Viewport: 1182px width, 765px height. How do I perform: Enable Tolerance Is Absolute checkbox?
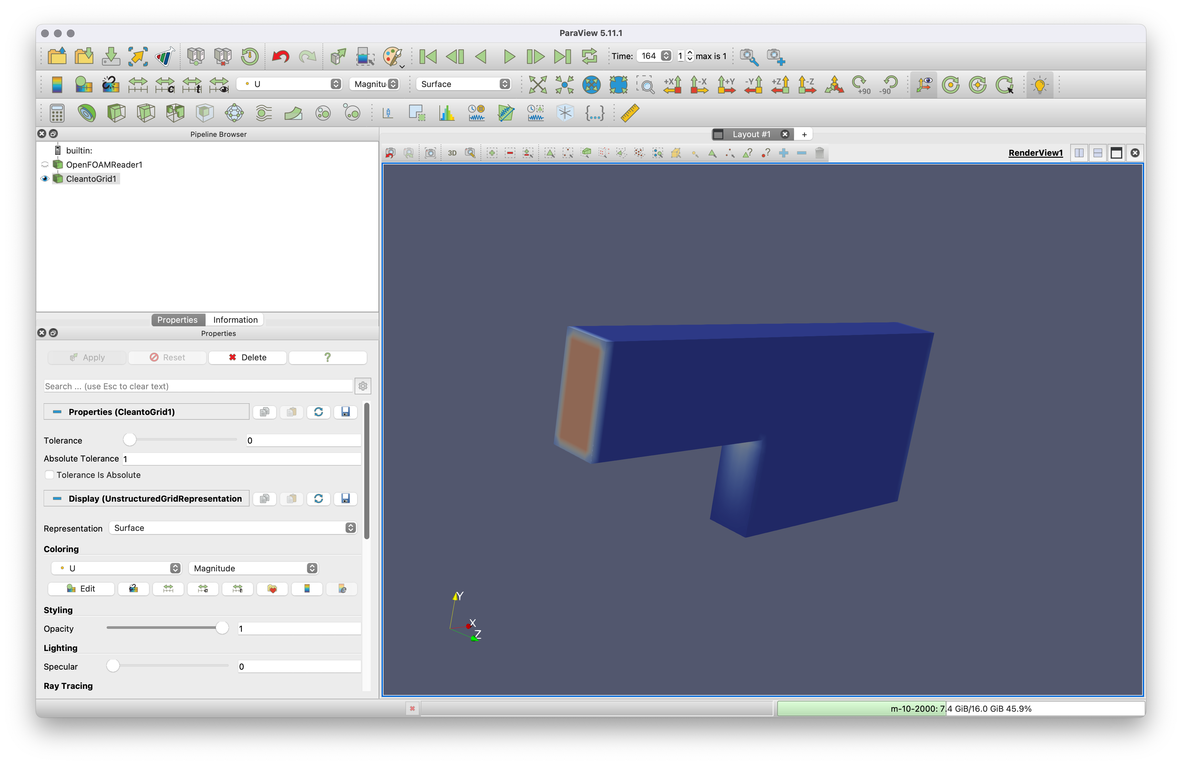[49, 475]
